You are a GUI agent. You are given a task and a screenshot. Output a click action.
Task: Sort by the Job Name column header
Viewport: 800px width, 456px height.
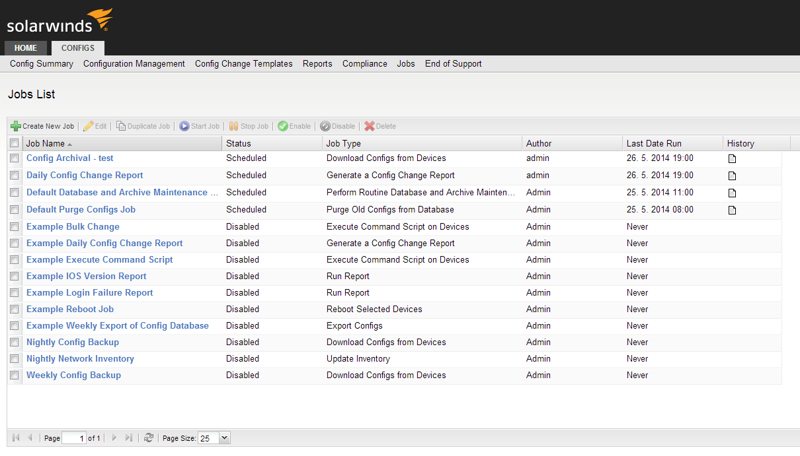point(122,143)
